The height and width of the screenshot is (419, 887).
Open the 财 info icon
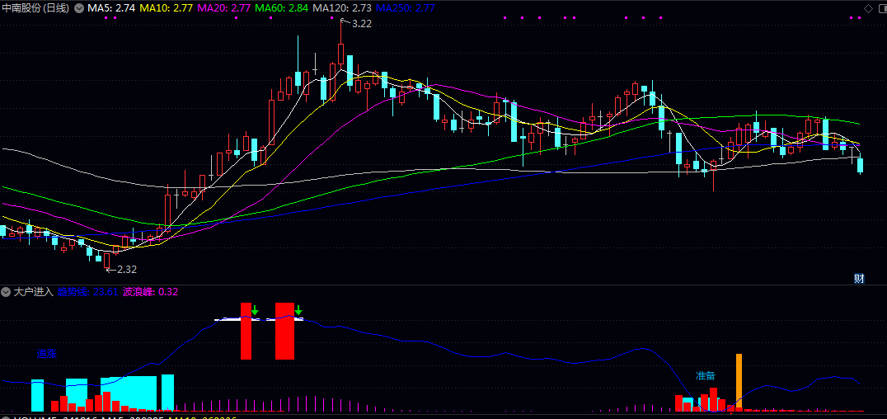pyautogui.click(x=859, y=278)
